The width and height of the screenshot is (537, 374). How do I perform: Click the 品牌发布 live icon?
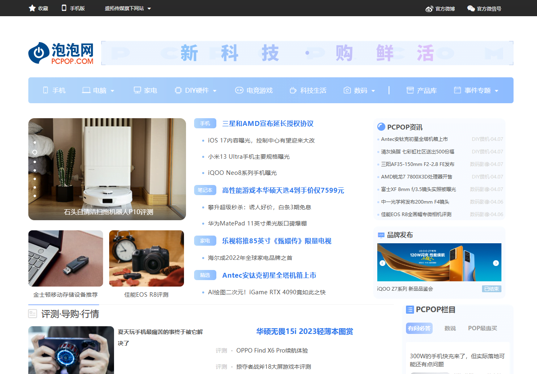pos(381,235)
